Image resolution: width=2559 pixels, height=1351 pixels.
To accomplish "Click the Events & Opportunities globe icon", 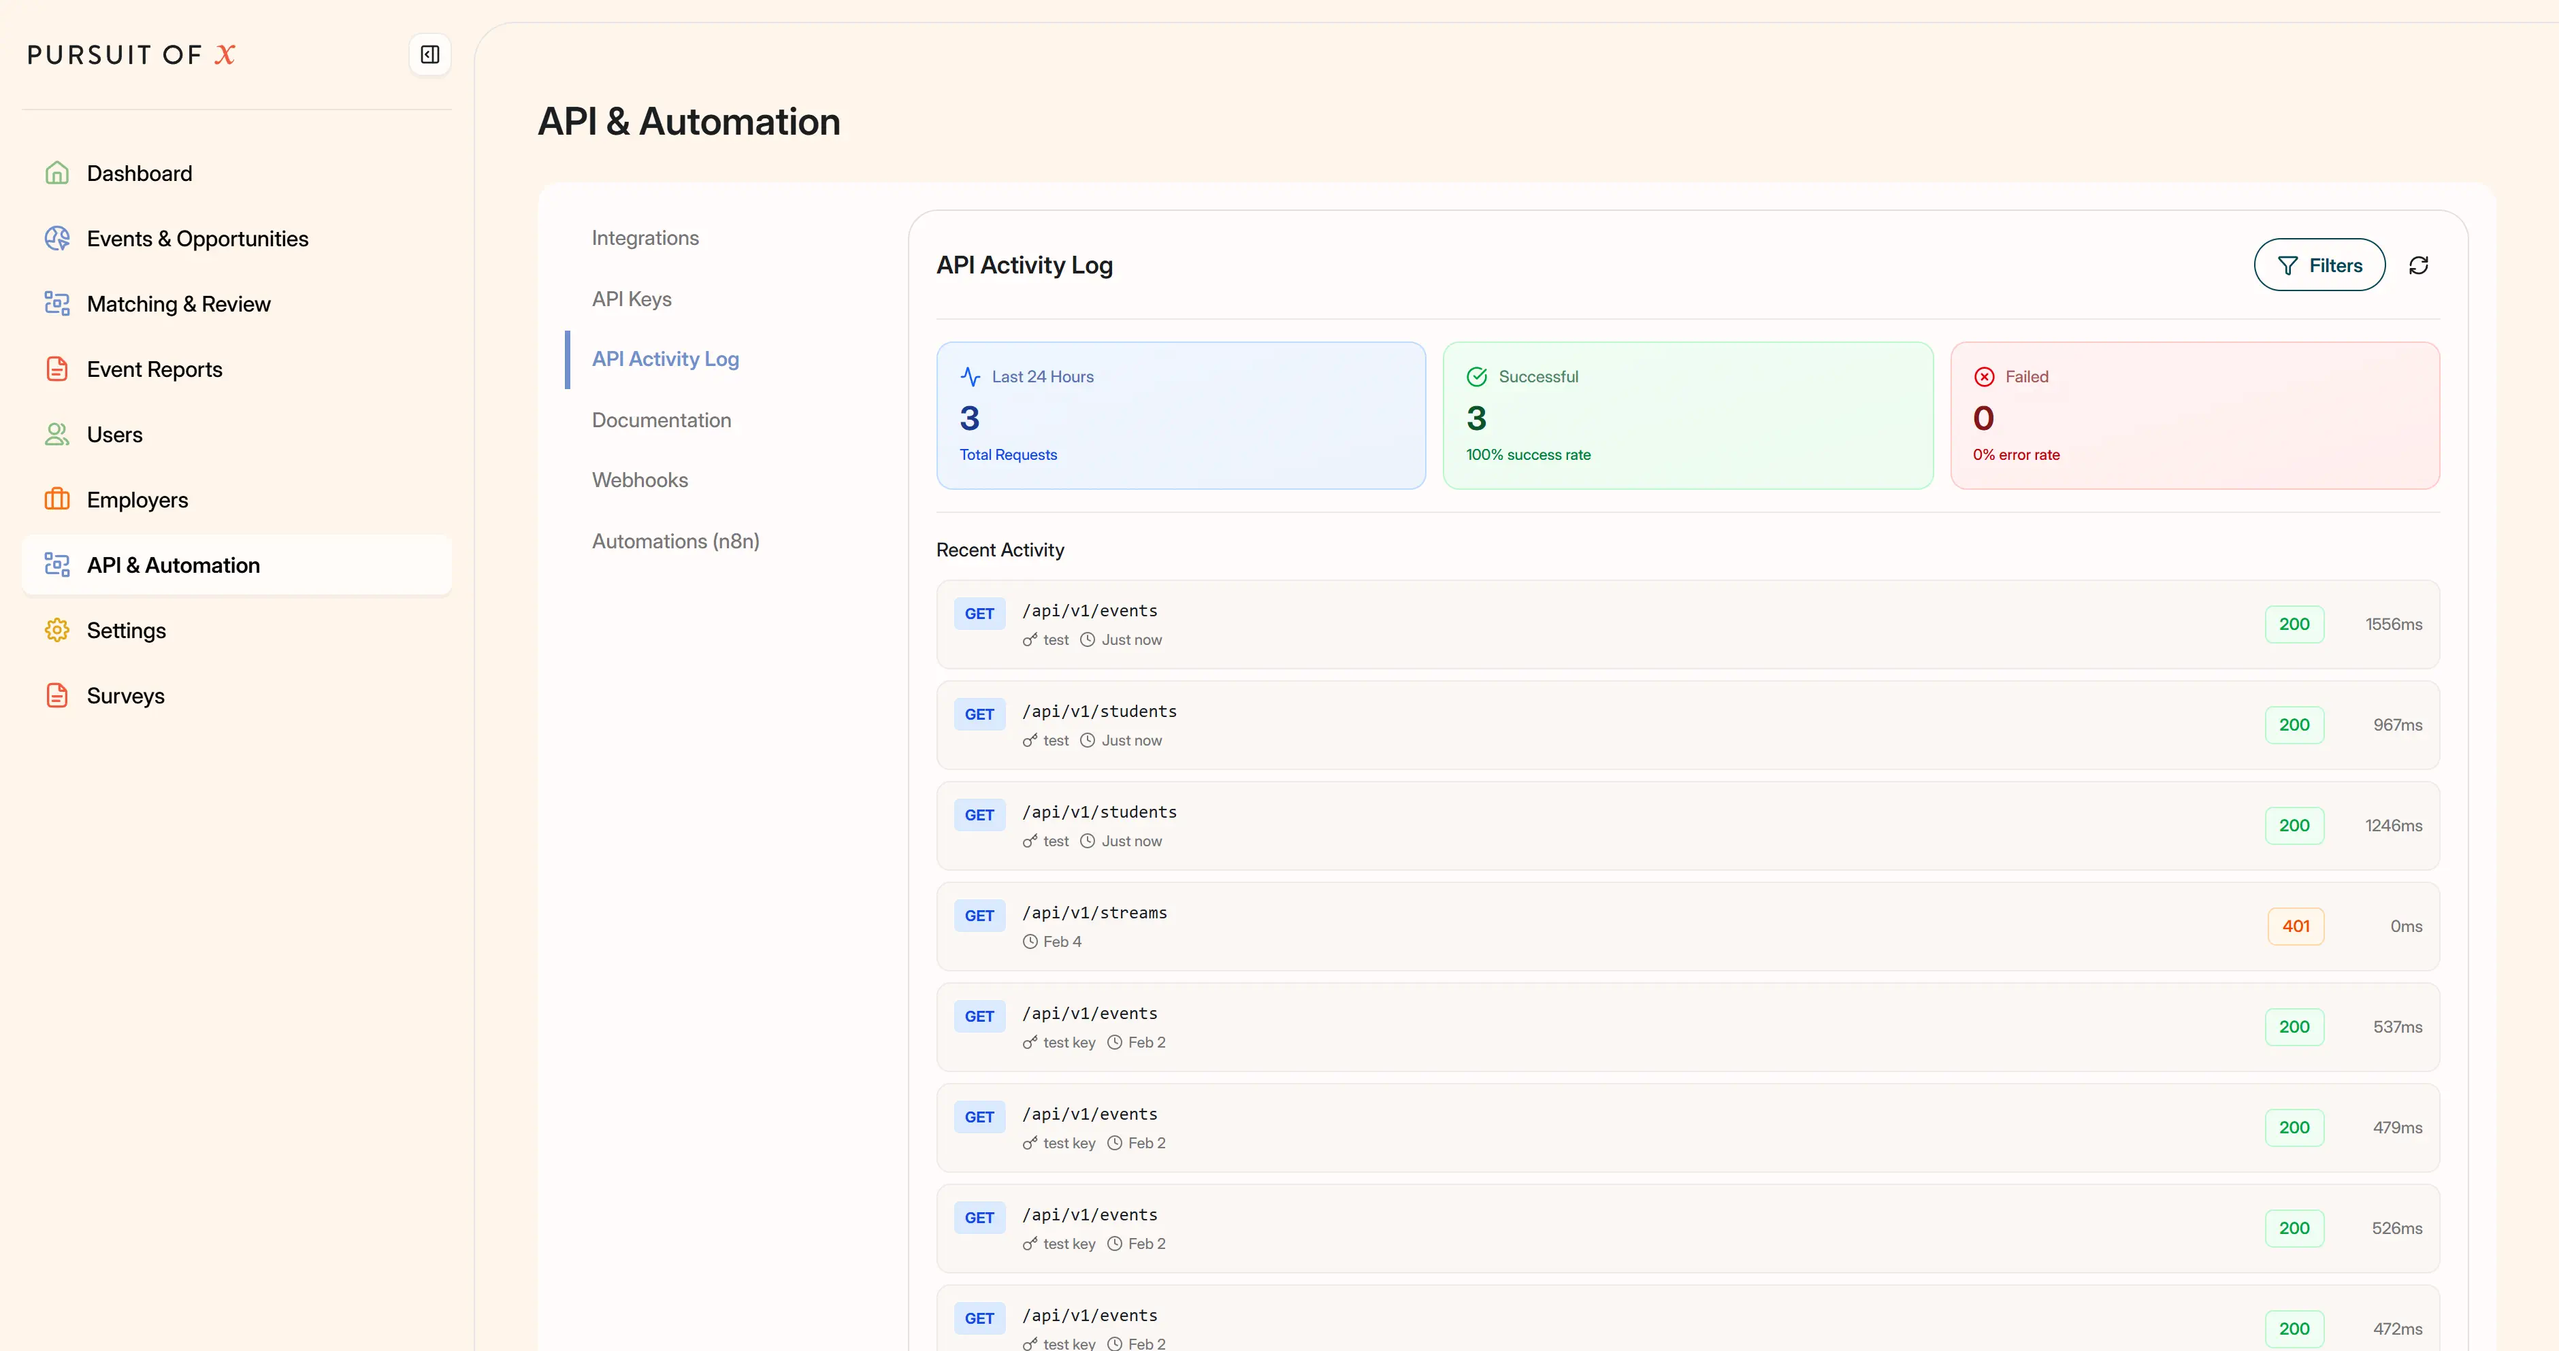I will (x=58, y=238).
